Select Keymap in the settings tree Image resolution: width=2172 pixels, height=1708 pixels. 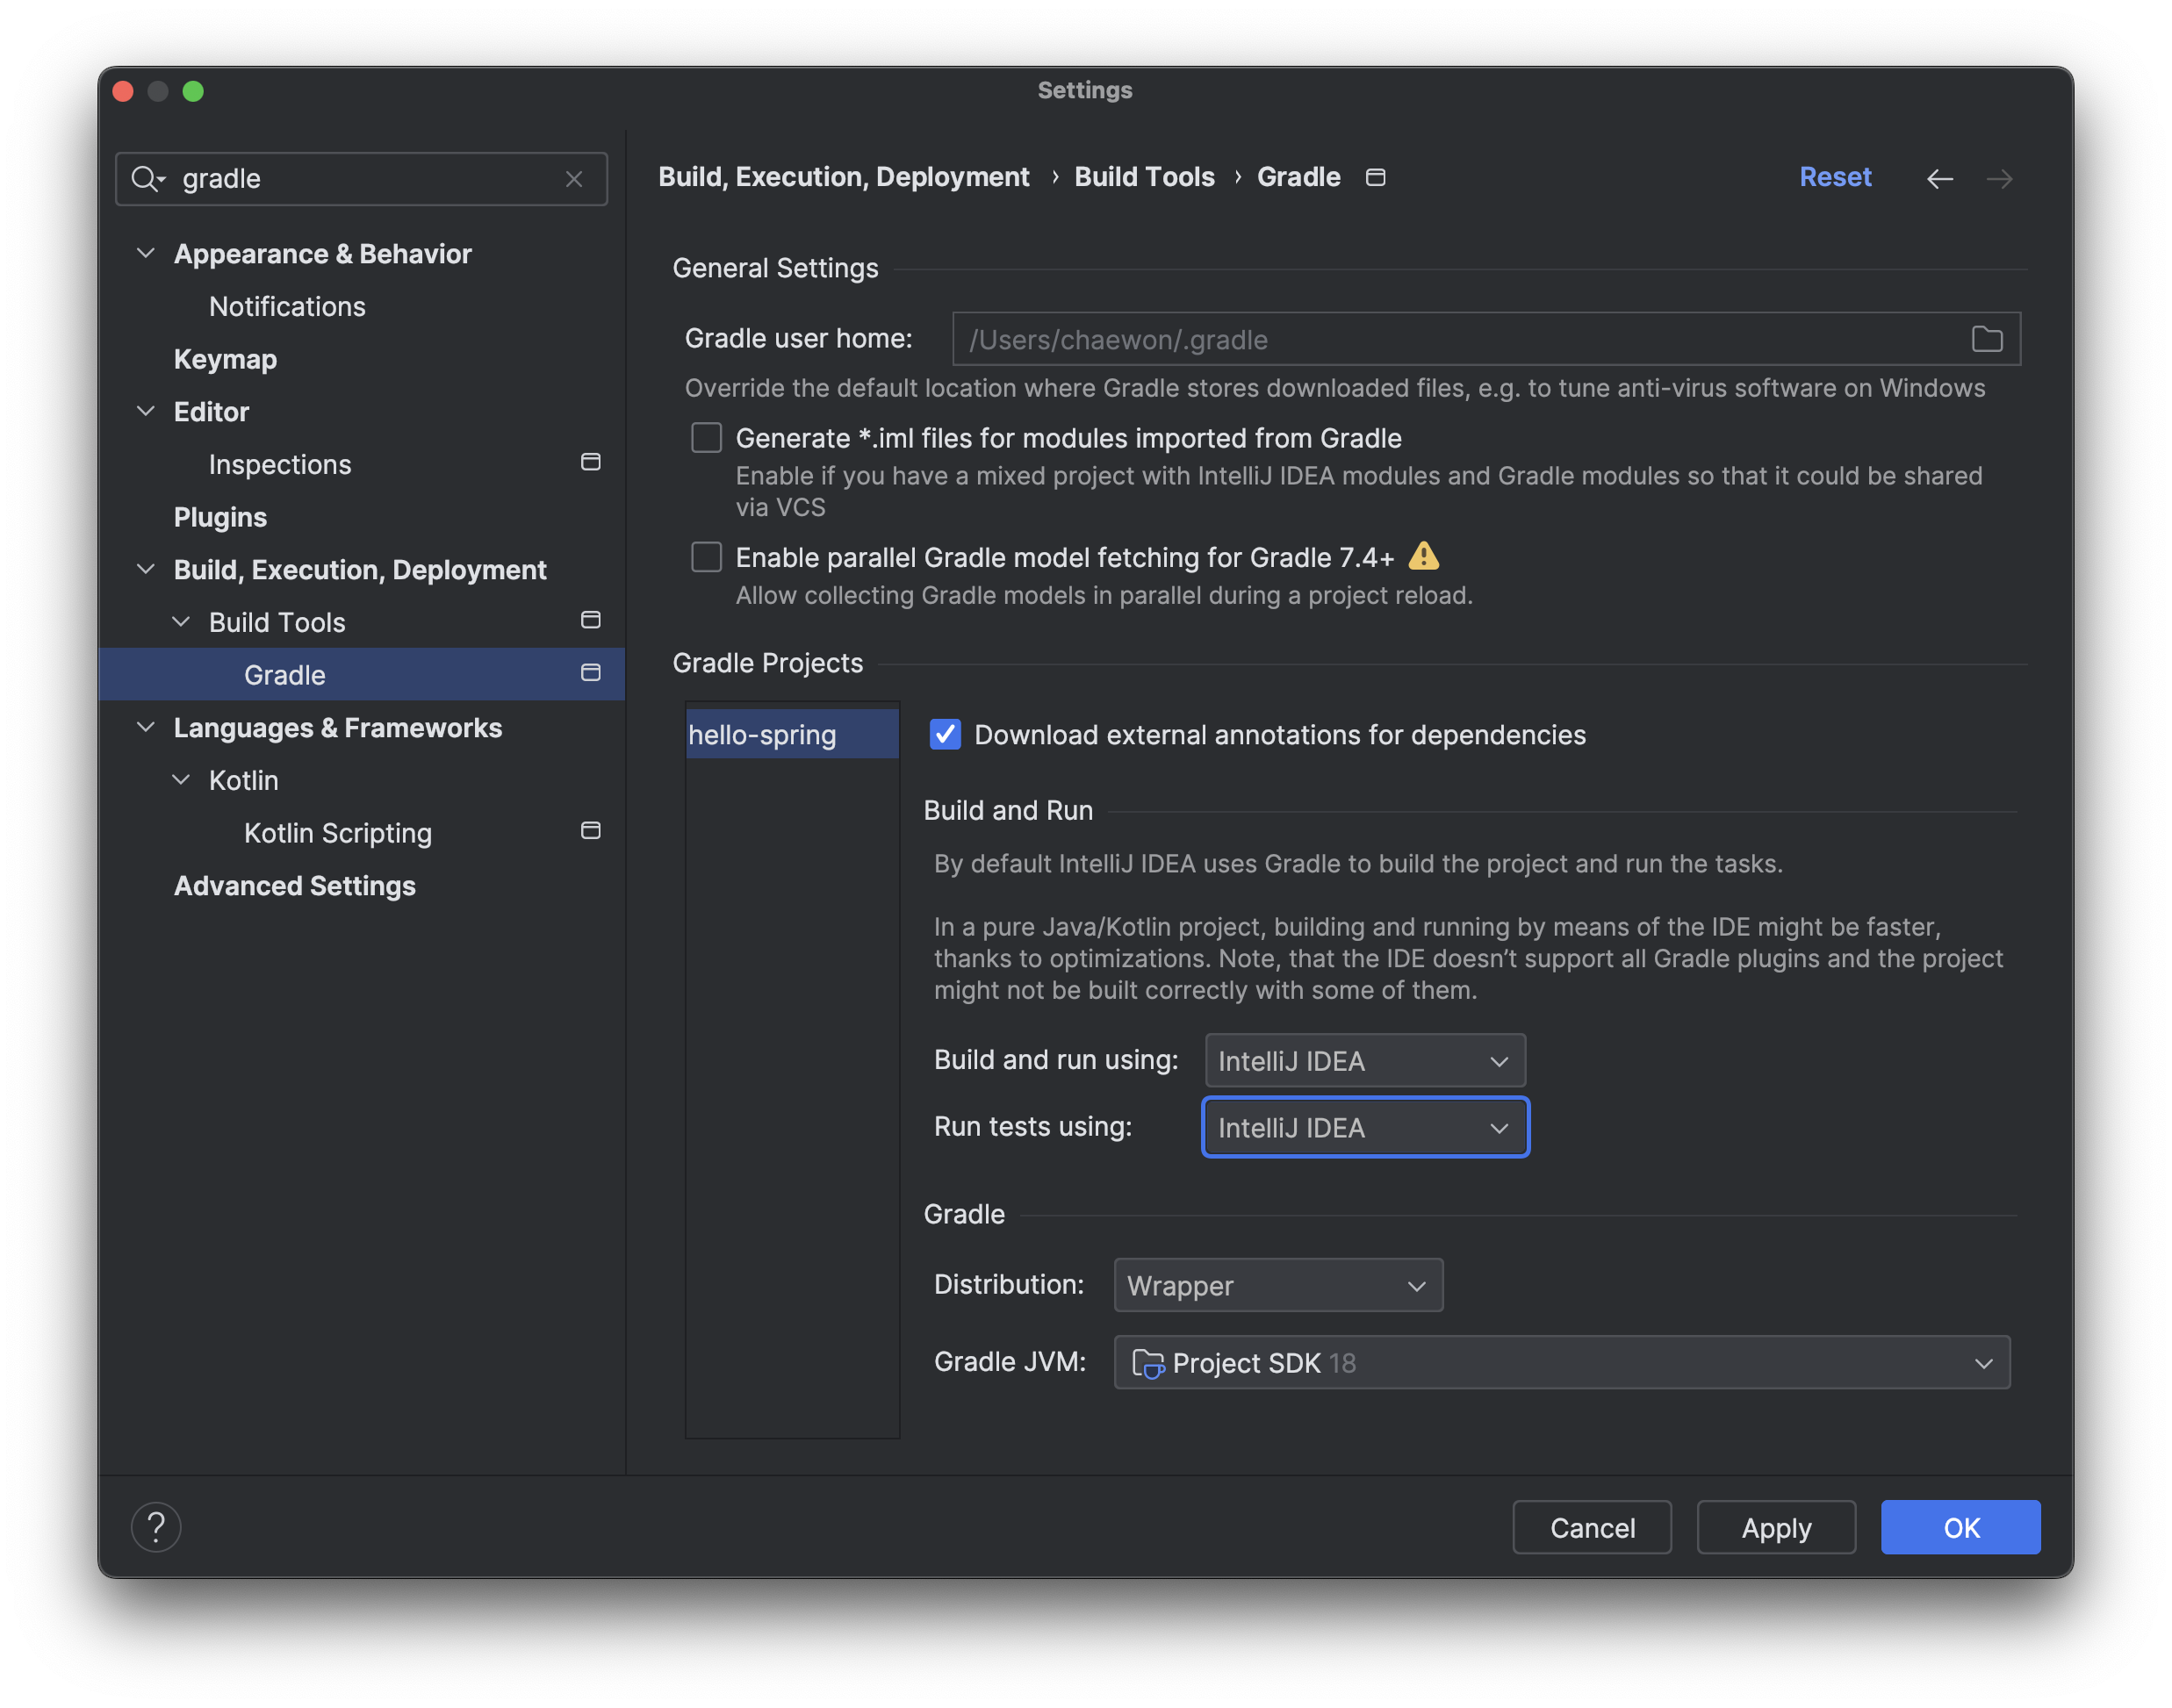(x=225, y=359)
